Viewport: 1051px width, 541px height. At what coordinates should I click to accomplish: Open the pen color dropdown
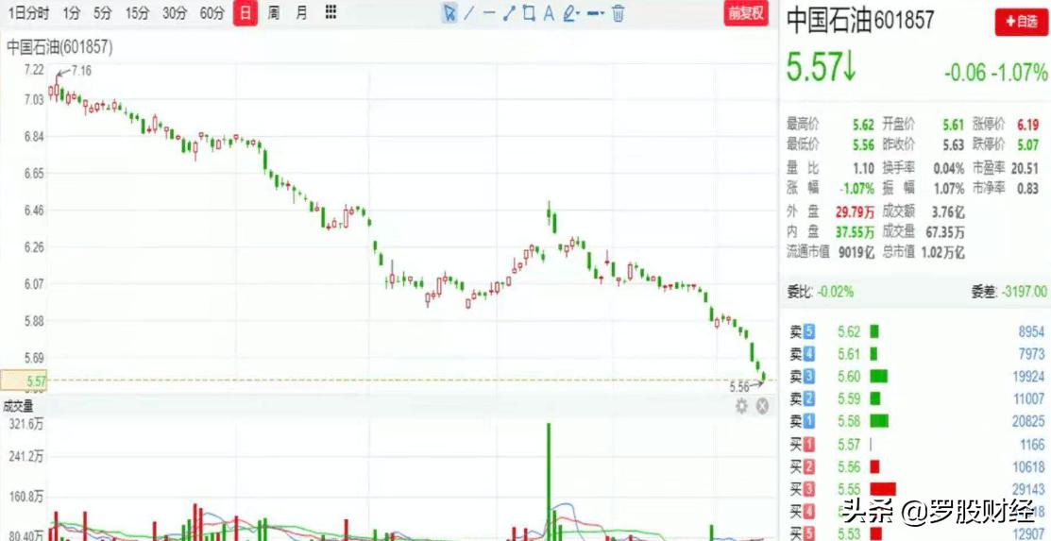(x=571, y=12)
